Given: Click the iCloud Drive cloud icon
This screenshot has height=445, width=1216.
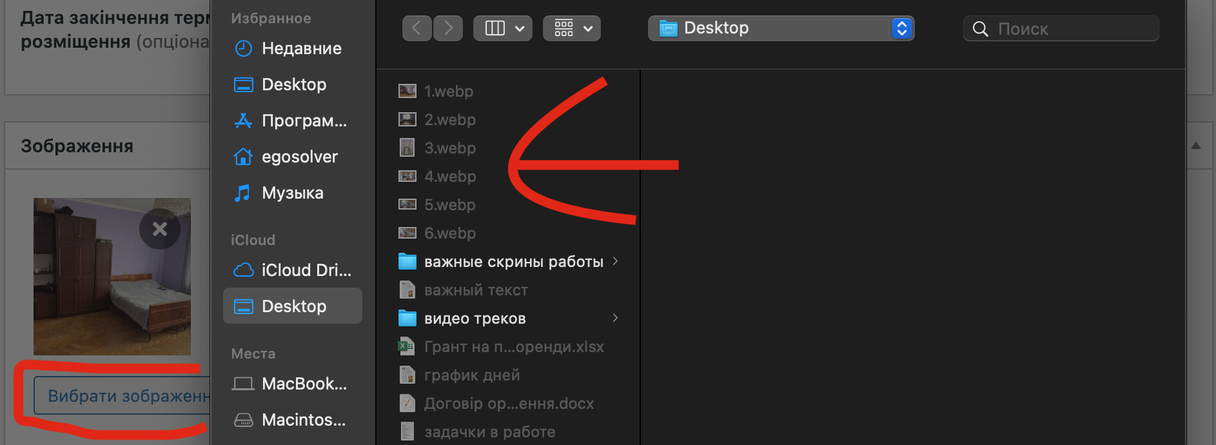Looking at the screenshot, I should pos(243,270).
